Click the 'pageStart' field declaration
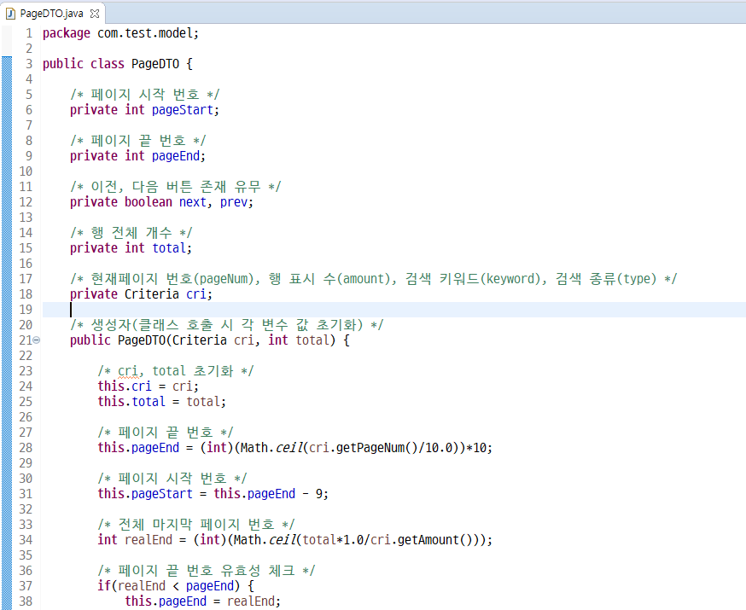Screen dimensions: 746x610 [x=183, y=110]
